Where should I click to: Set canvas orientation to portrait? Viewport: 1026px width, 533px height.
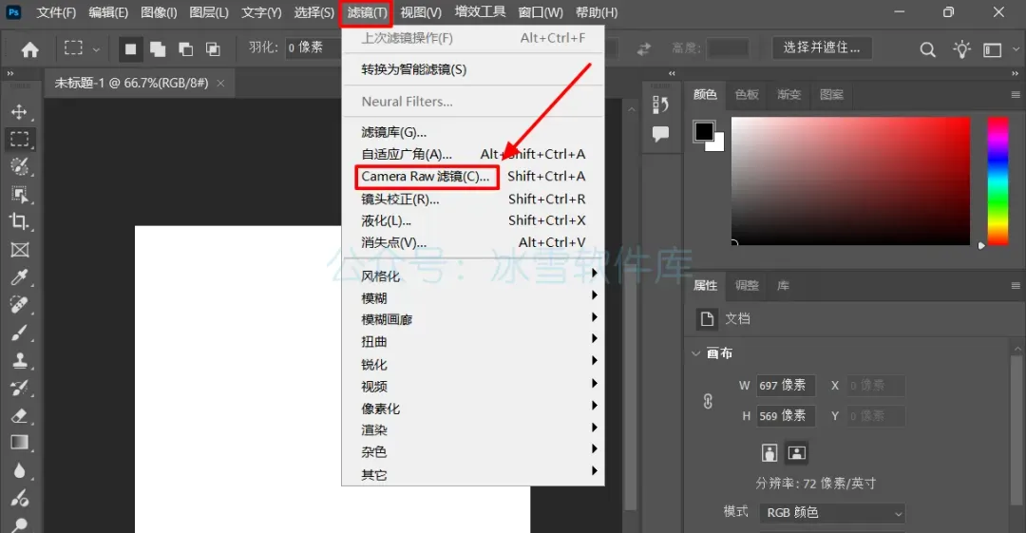(769, 452)
